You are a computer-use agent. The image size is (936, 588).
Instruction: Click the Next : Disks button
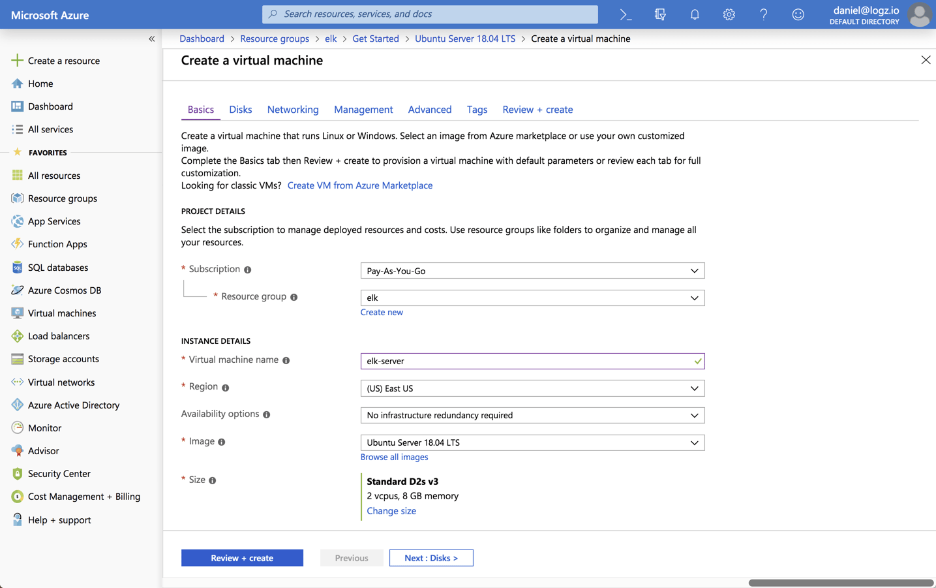431,558
